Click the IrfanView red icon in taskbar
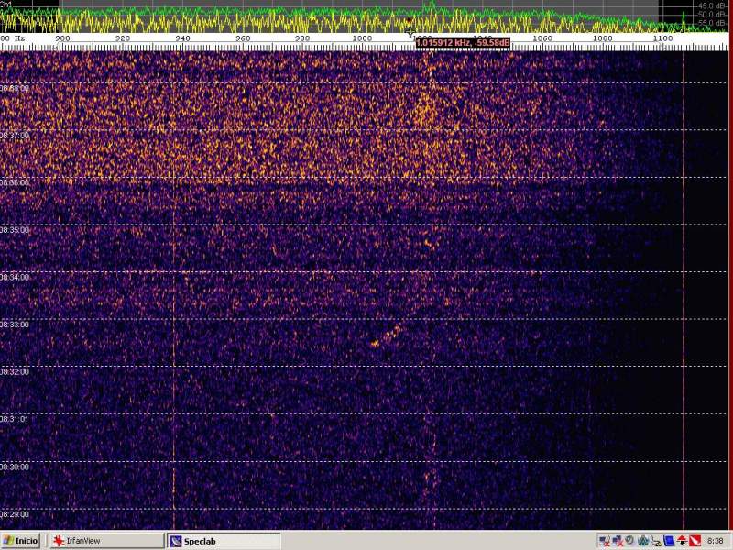 pyautogui.click(x=58, y=541)
